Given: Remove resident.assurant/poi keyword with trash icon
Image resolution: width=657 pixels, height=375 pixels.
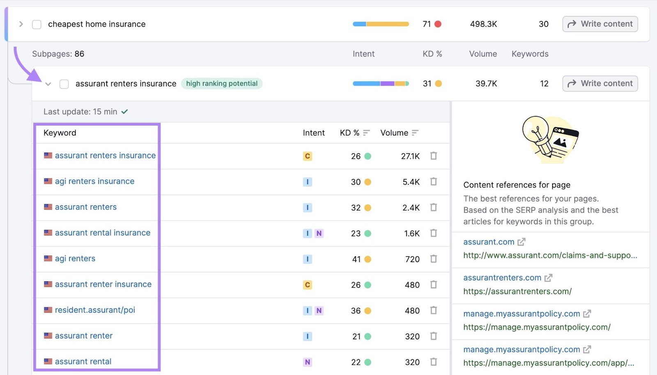Looking at the screenshot, I should pyautogui.click(x=433, y=310).
